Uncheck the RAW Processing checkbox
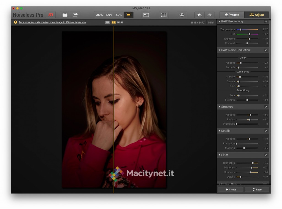Image resolution: width=282 pixels, height=209 pixels. click(x=266, y=22)
